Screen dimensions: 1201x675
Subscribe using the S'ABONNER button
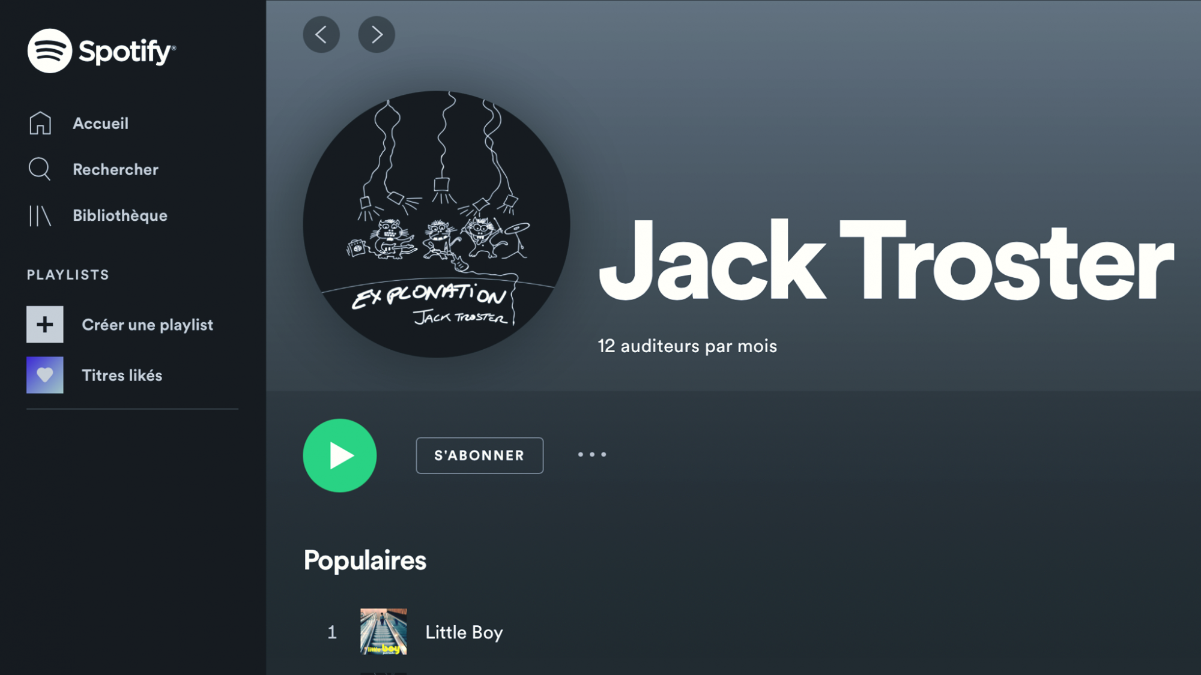pos(480,455)
